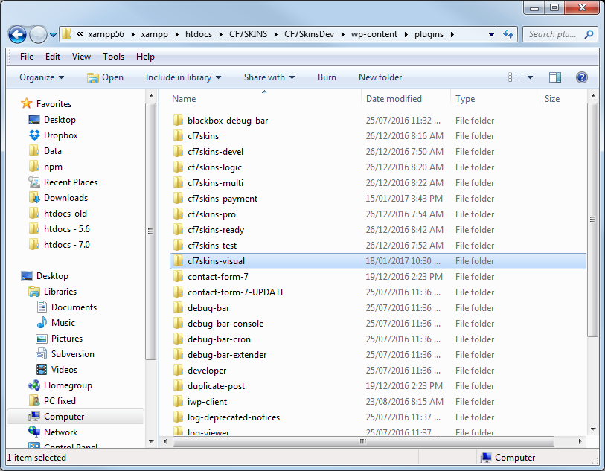The width and height of the screenshot is (605, 471).
Task: Select Dropbox in Favorites sidebar
Action: pos(60,135)
